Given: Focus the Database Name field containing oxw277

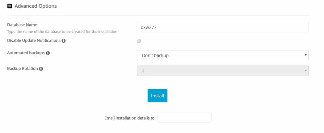Looking at the screenshot, I should click(223, 27).
